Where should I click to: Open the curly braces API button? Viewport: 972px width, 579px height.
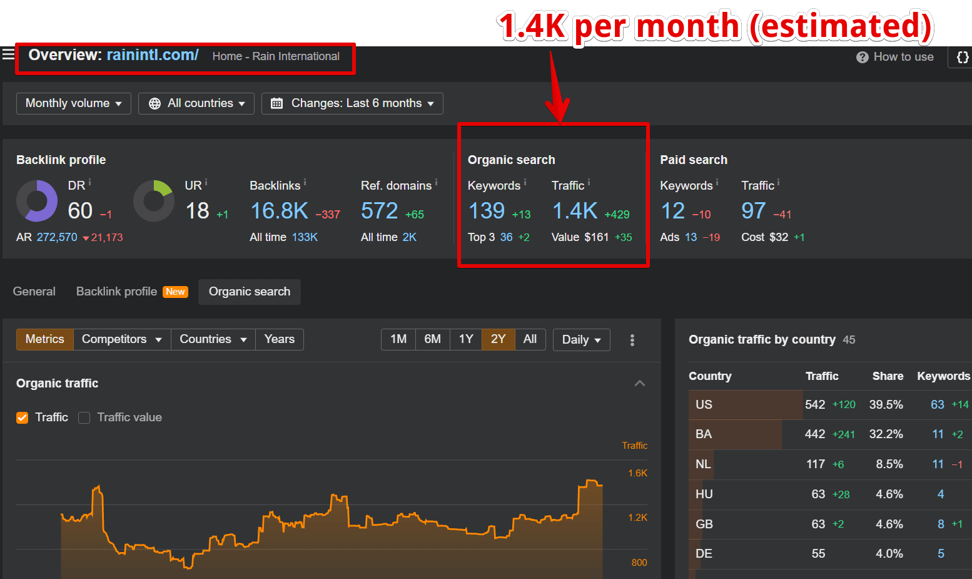pyautogui.click(x=962, y=57)
